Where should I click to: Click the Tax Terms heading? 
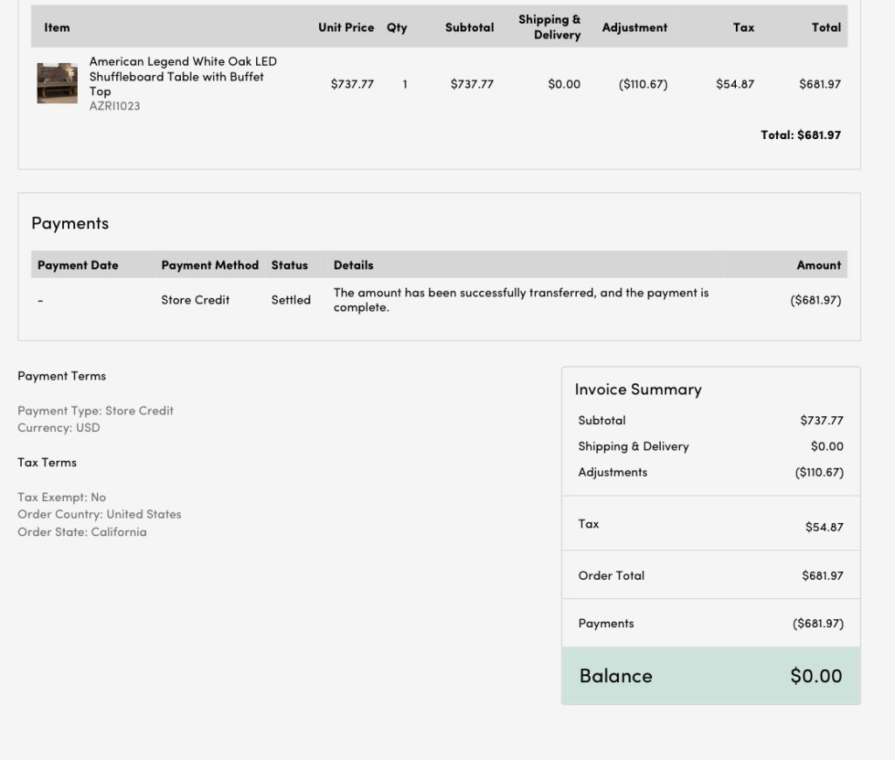46,463
